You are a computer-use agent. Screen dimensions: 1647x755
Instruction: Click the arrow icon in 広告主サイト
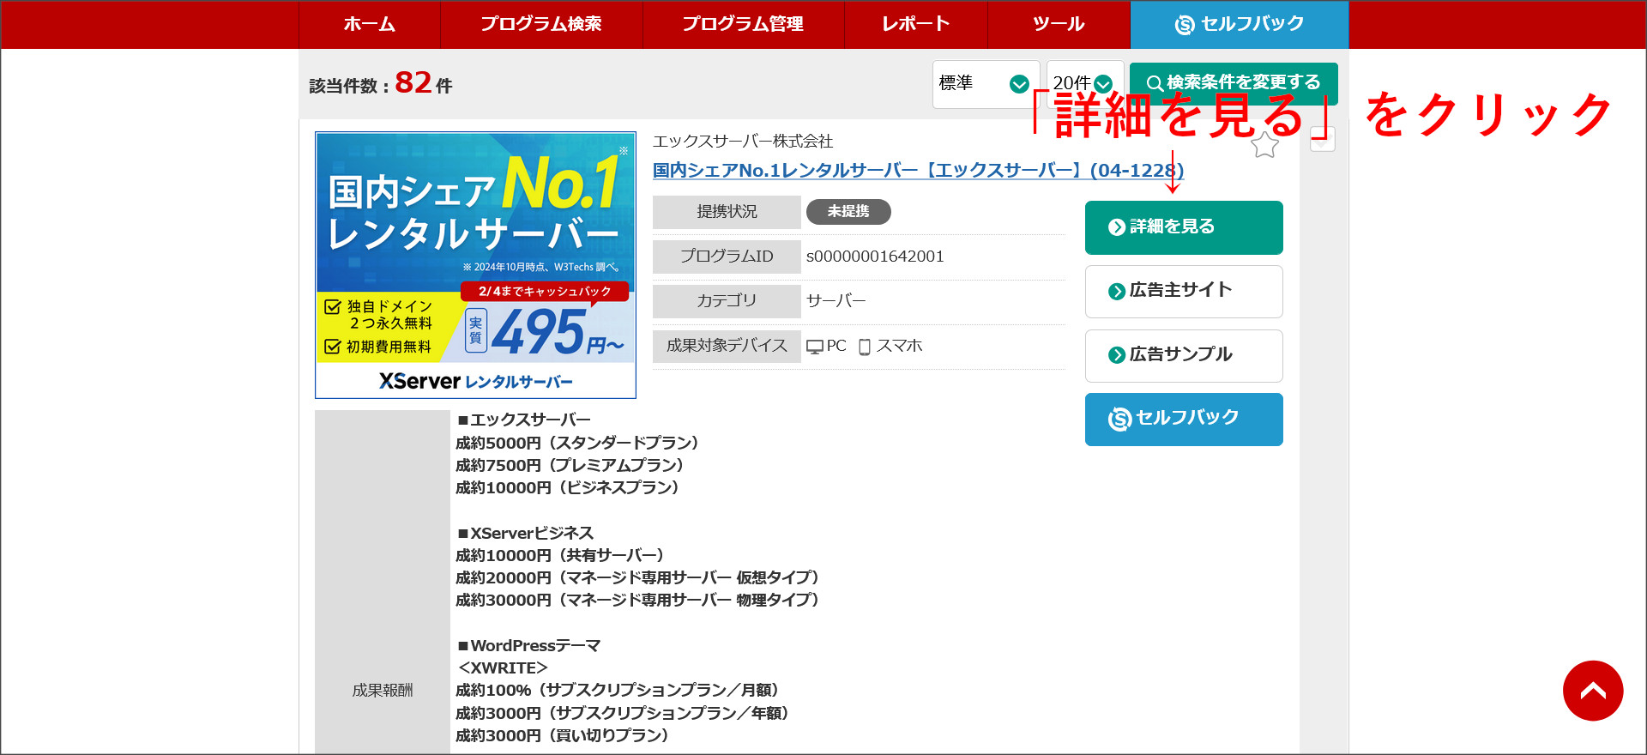[1116, 292]
